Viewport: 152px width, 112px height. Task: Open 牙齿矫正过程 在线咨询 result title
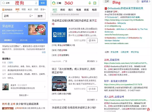click(74, 108)
